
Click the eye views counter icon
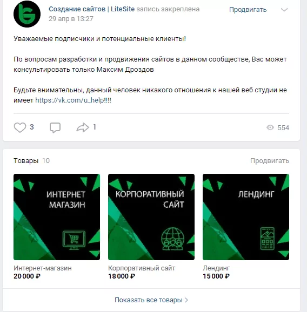(x=270, y=127)
